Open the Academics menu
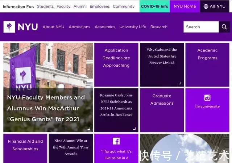Image resolution: width=232 pixels, height=163 pixels. click(105, 27)
